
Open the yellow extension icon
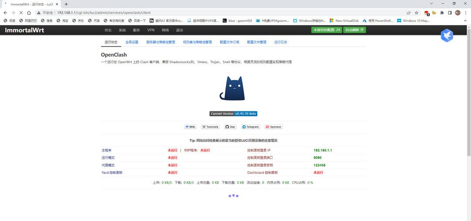[x=434, y=13]
